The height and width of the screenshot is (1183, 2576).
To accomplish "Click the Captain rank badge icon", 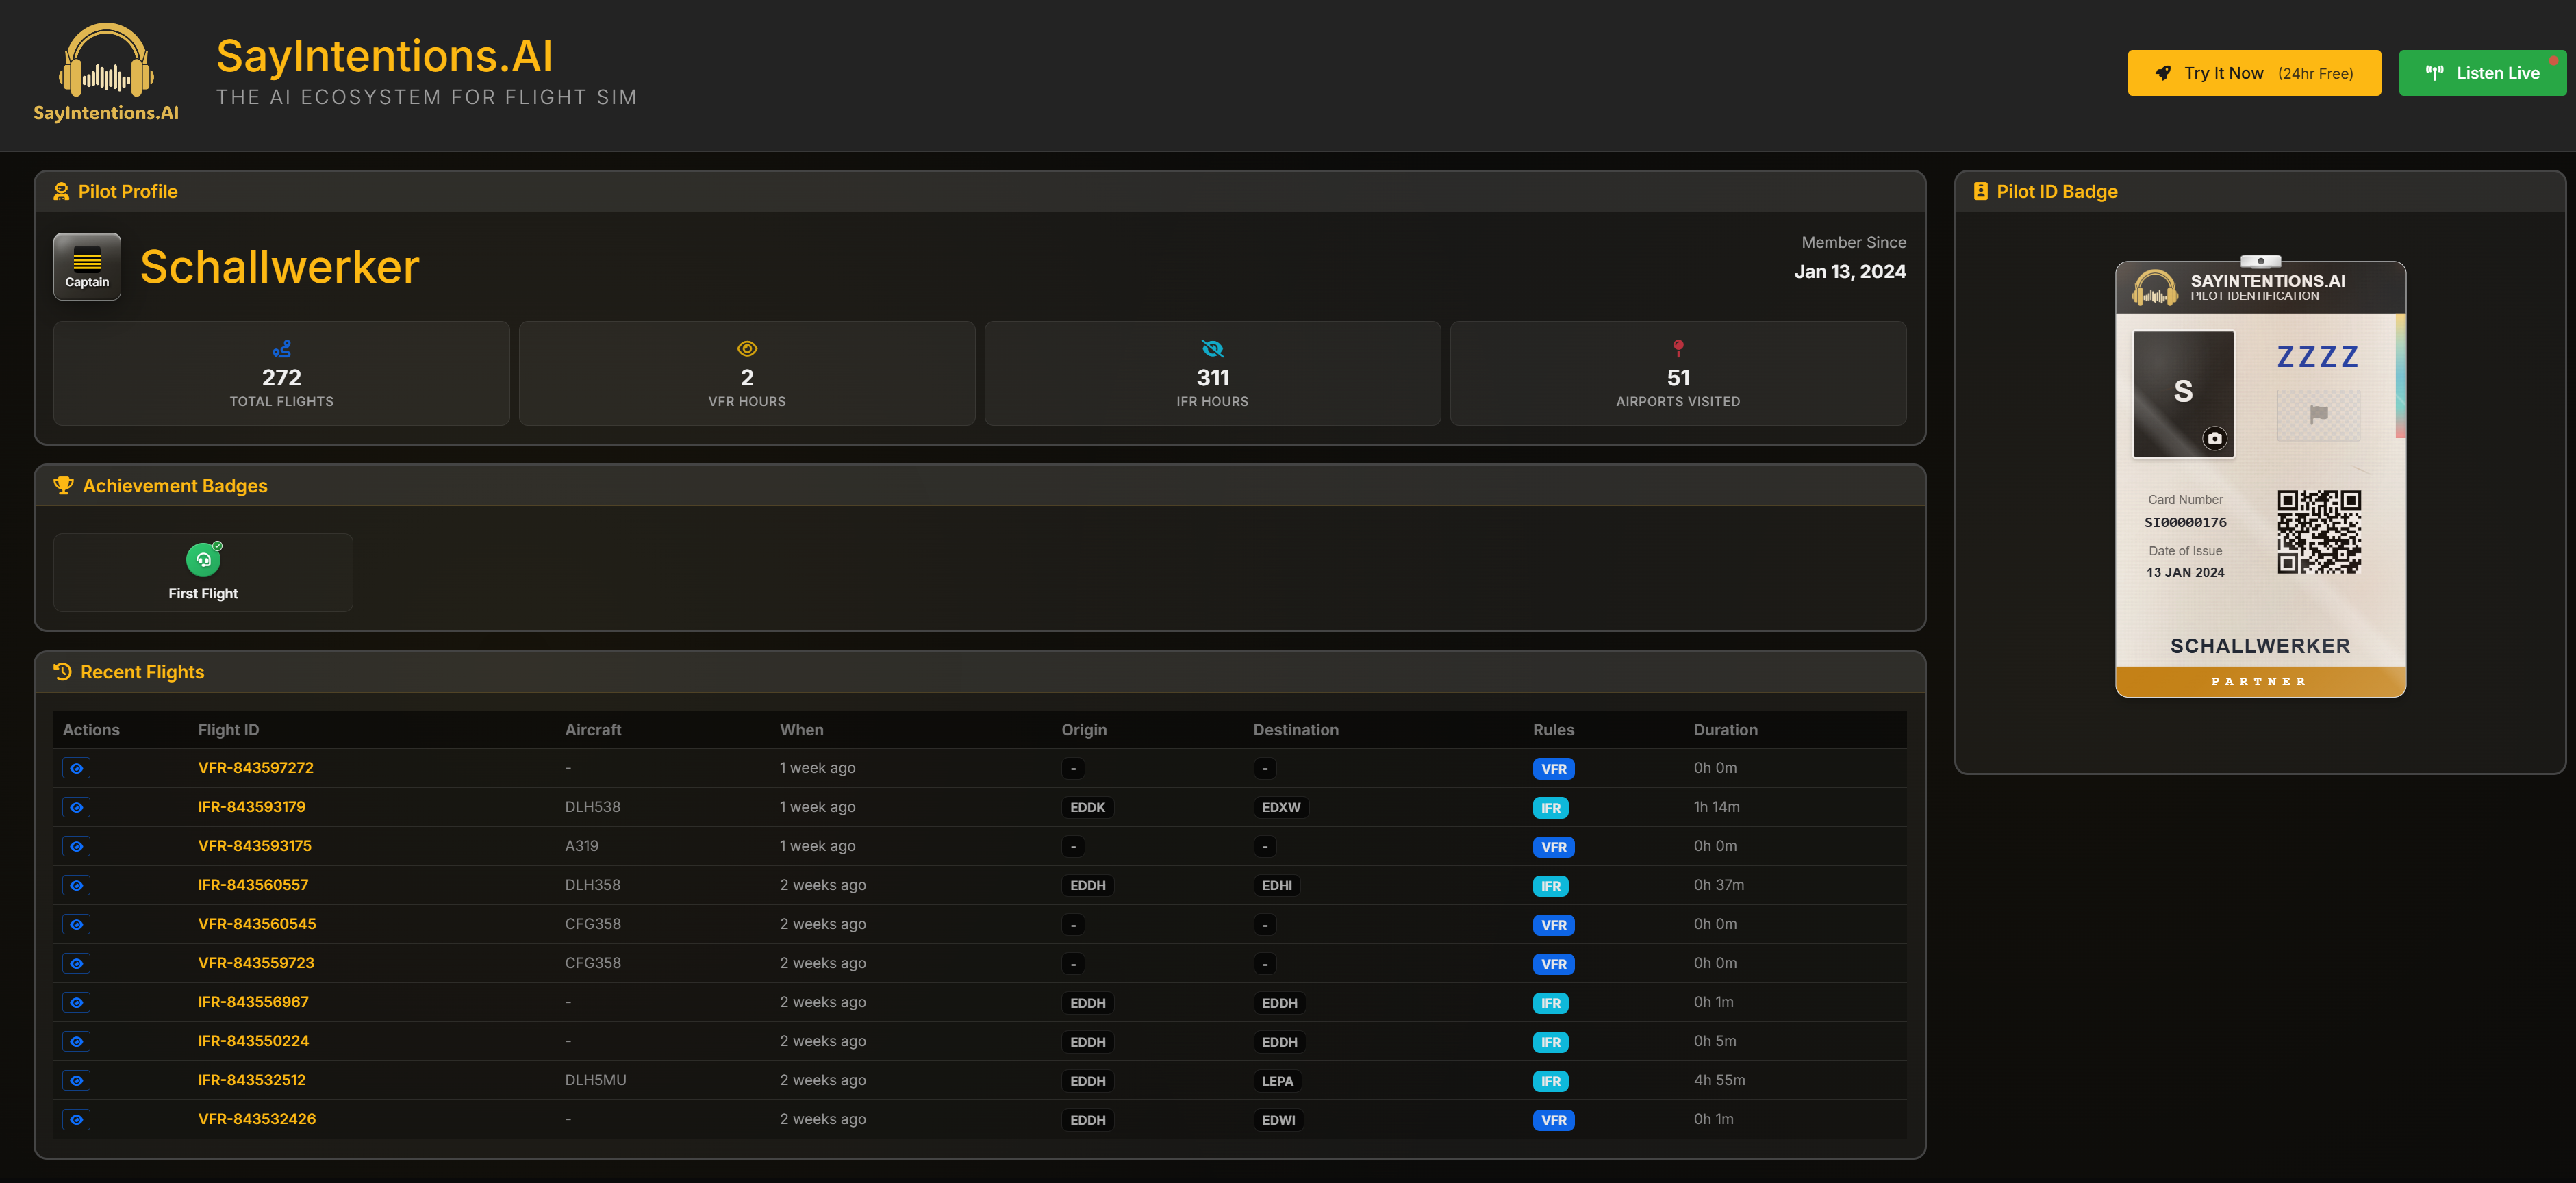I will coord(87,266).
